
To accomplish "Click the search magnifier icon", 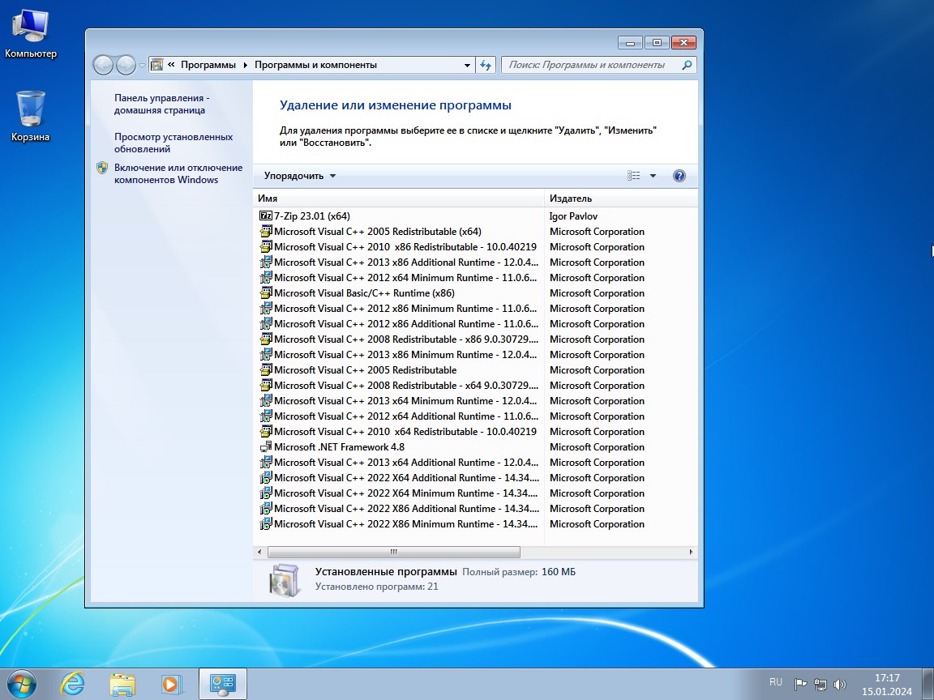I will [687, 65].
